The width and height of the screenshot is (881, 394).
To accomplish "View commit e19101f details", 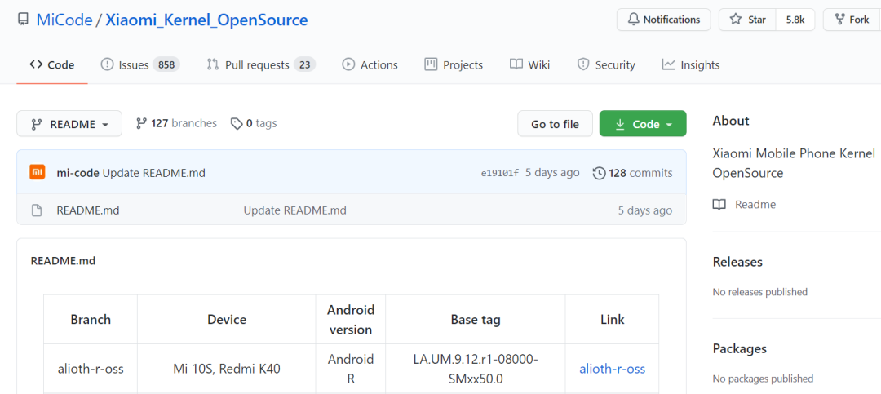I will [x=499, y=173].
